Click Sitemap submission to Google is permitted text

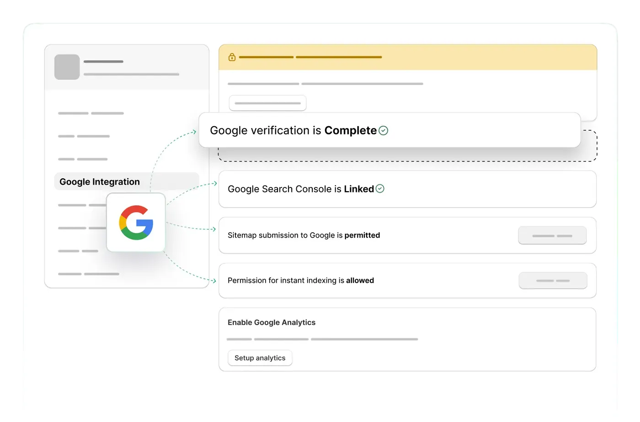[304, 235]
